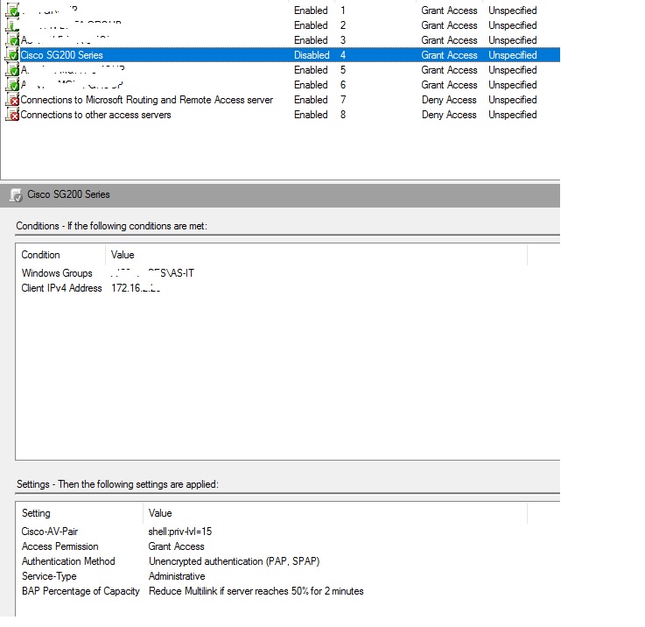This screenshot has width=645, height=627.
Task: Select the Service-Type setting
Action: (49, 576)
